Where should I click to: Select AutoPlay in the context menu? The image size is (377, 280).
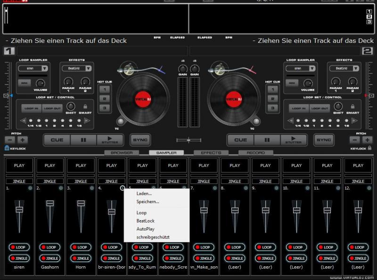click(x=156, y=229)
